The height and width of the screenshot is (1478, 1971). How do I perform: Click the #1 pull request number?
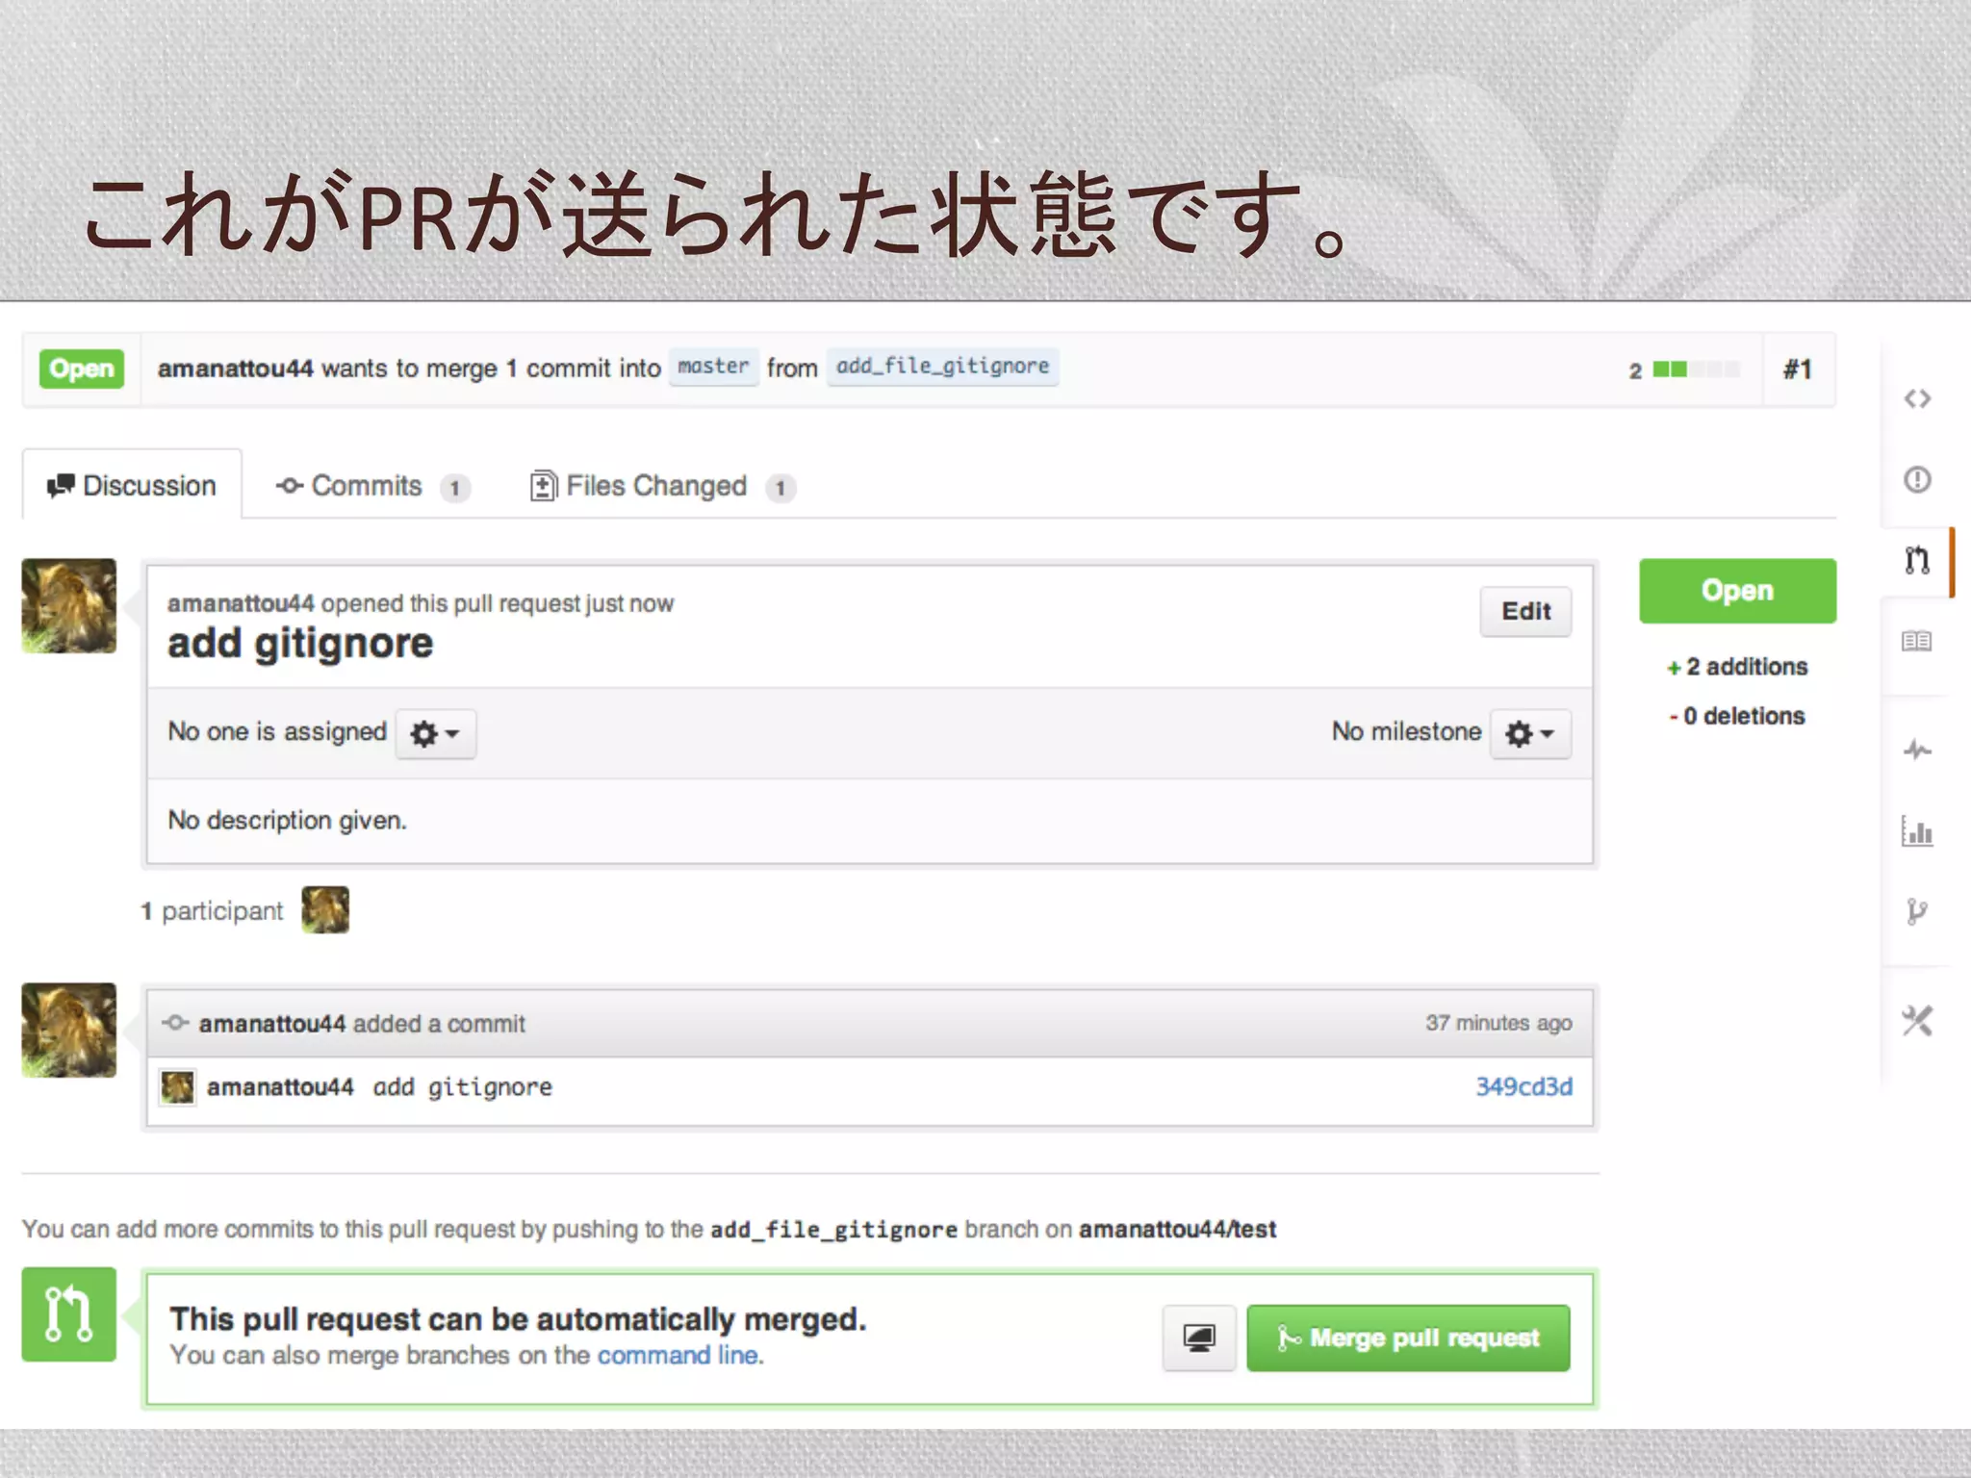pyautogui.click(x=1798, y=369)
